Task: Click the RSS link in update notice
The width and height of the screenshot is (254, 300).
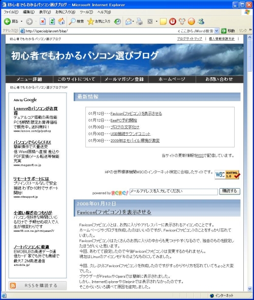Action: (200, 156)
